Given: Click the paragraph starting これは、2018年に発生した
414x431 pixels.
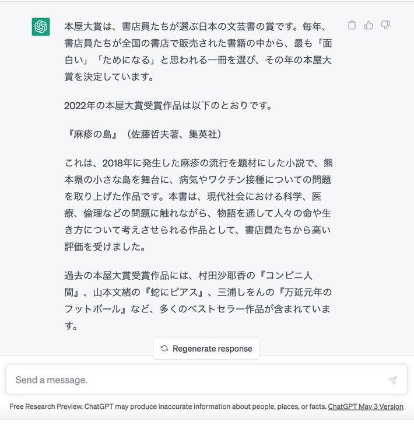Looking at the screenshot, I should (198, 205).
